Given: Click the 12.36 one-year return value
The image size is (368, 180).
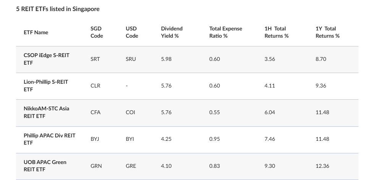Looking at the screenshot, I should 322,166.
